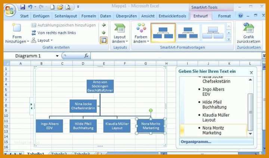This screenshot has height=158, width=269.
Task: Open the Seitenlayout tab
Action: coord(66,16)
